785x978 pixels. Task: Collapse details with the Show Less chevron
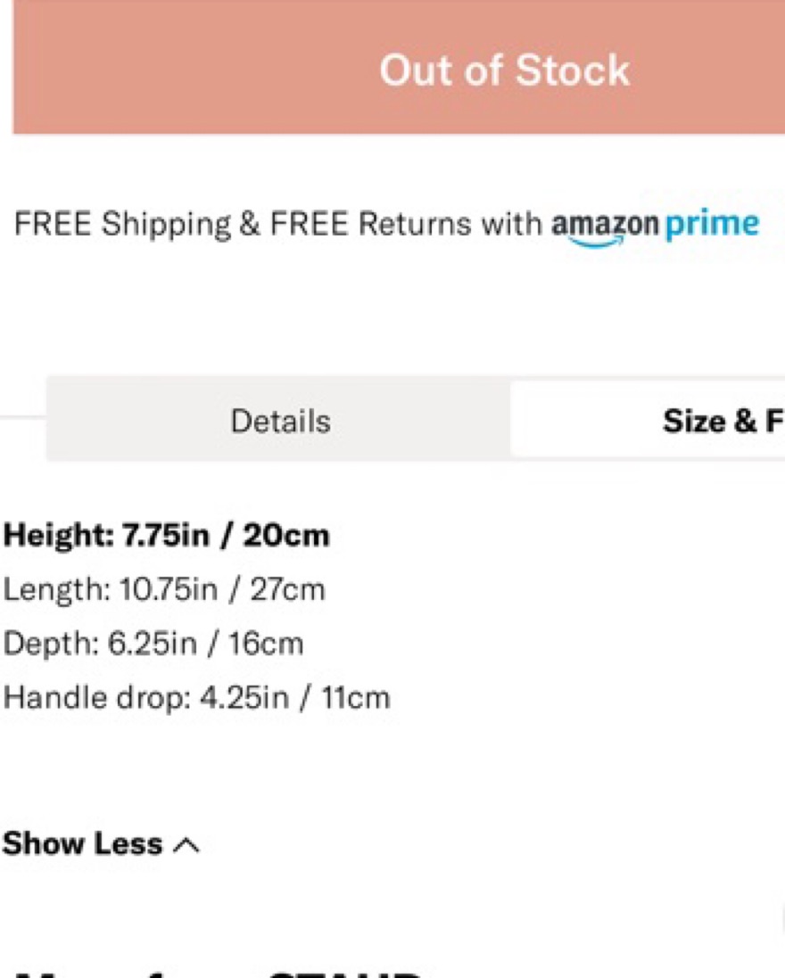tap(186, 845)
